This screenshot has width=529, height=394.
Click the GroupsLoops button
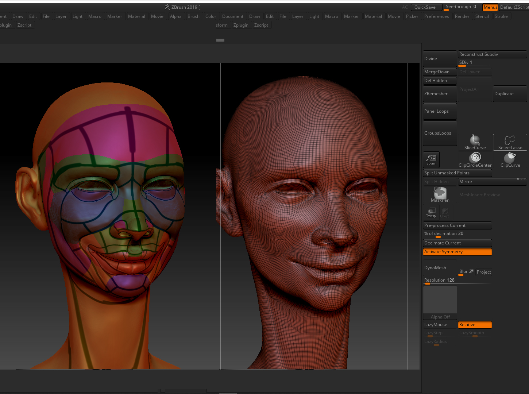coord(440,133)
